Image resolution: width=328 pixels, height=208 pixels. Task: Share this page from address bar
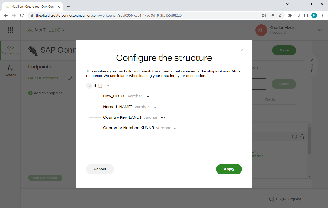272,15
